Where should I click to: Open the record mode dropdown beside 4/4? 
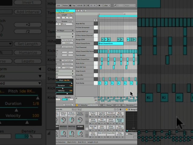click(100, 5)
